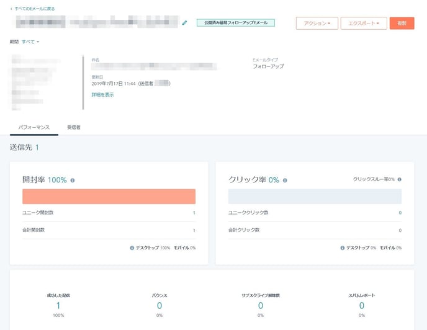The width and height of the screenshot is (427, 330).
Task: Click the orange 複製 button
Action: click(402, 24)
